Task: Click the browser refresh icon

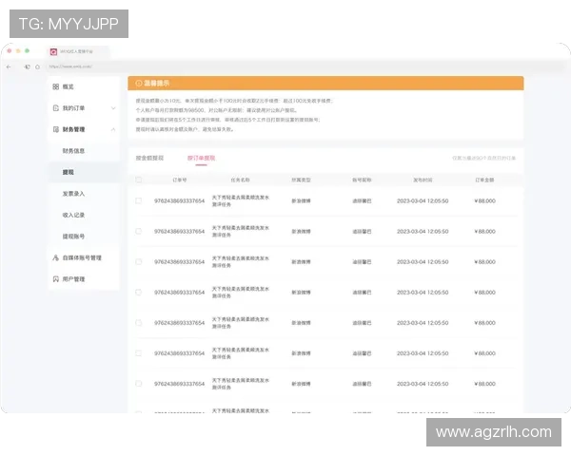Action: point(27,66)
